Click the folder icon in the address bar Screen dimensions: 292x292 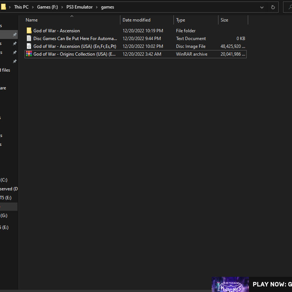coord(3,7)
